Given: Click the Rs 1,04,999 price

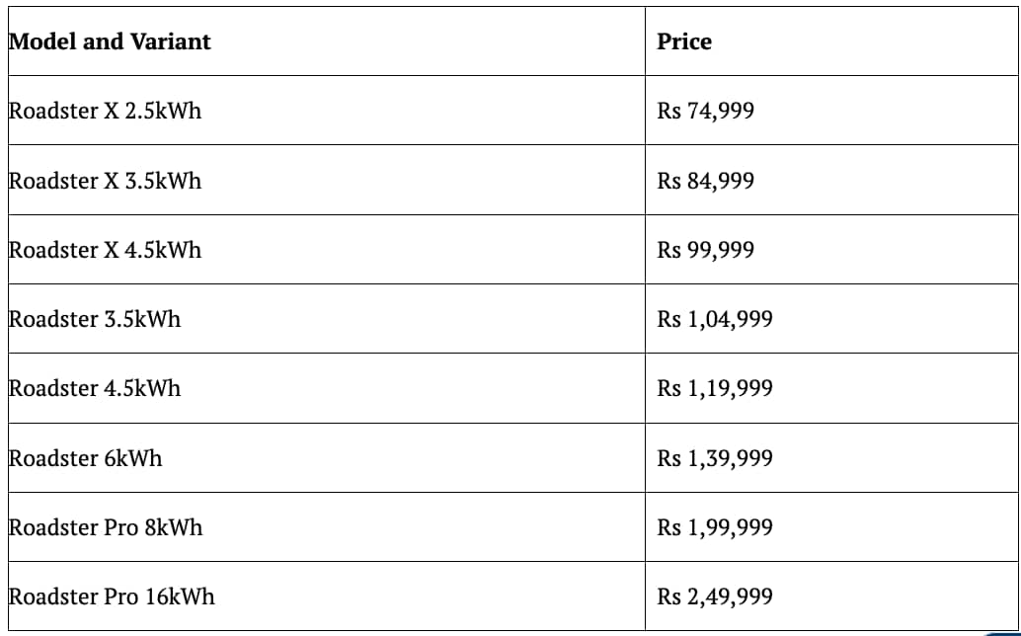Looking at the screenshot, I should click(714, 319).
